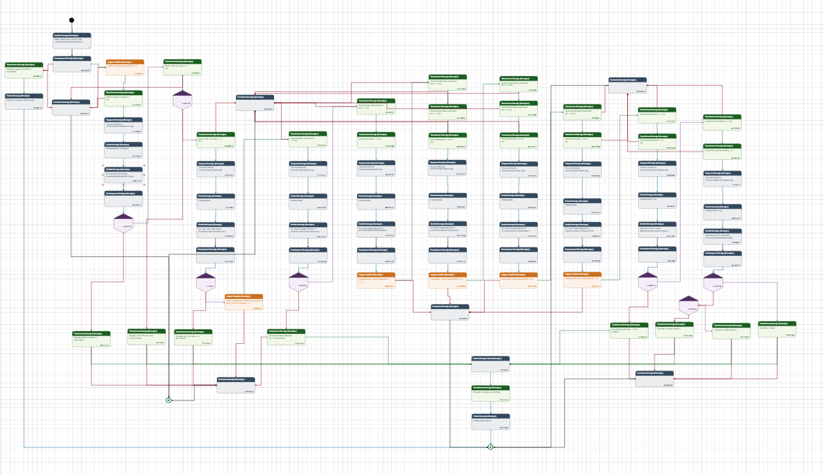
Task: Click the hexagon left of the isolated orange node
Action: (206, 282)
